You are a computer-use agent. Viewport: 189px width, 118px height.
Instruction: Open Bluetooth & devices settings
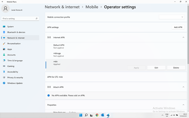pos(16,32)
